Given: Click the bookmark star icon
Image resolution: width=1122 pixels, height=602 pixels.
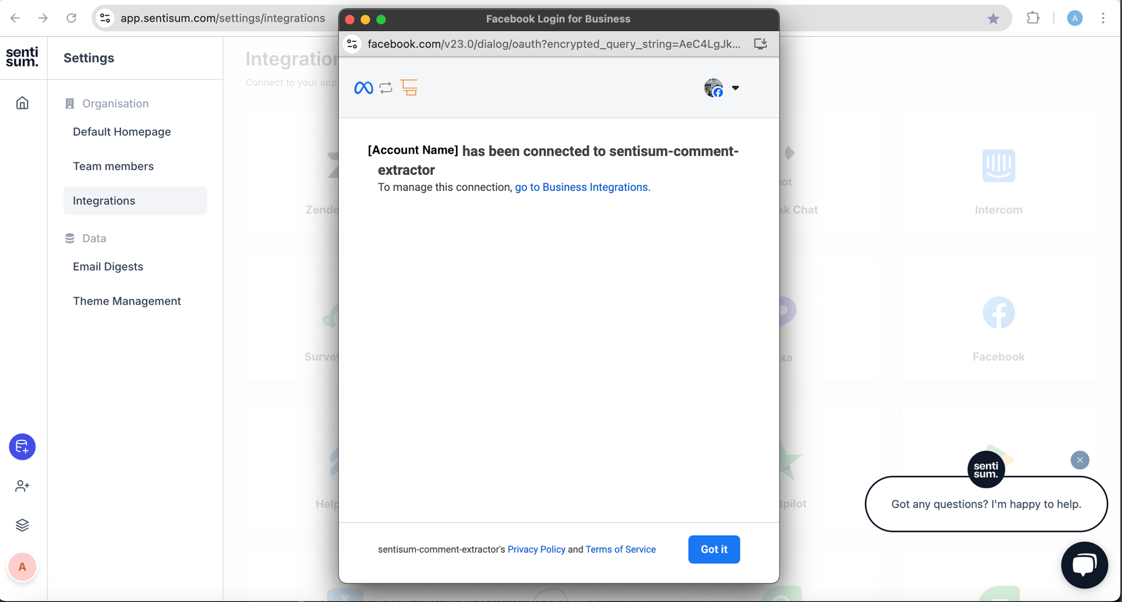Looking at the screenshot, I should (x=993, y=18).
